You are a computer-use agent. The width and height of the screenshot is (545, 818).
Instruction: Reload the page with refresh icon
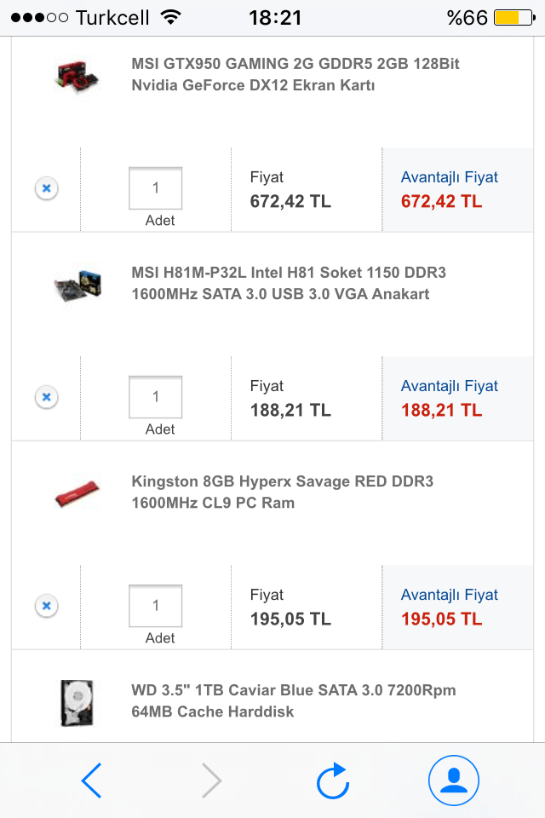click(x=332, y=781)
